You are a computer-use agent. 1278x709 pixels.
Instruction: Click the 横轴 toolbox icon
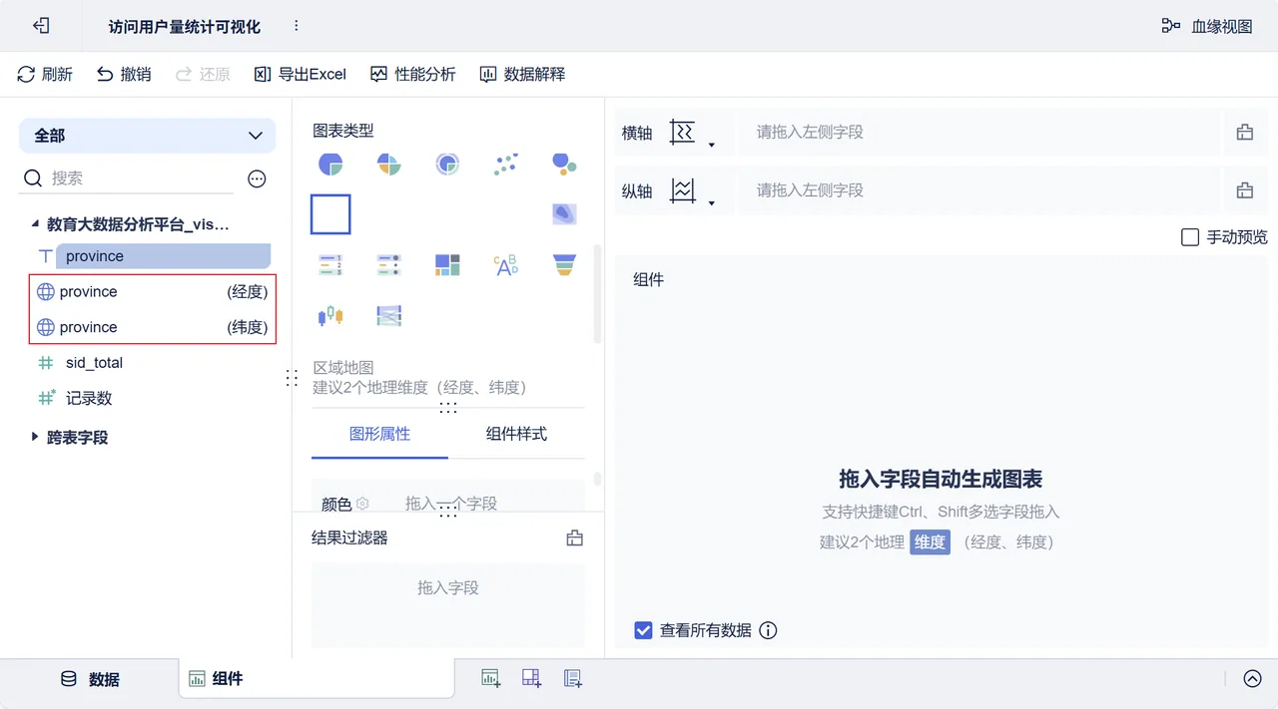point(1245,133)
